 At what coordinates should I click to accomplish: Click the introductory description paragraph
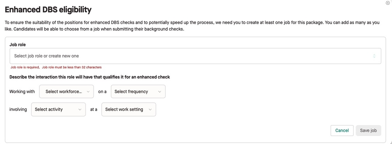click(x=192, y=26)
